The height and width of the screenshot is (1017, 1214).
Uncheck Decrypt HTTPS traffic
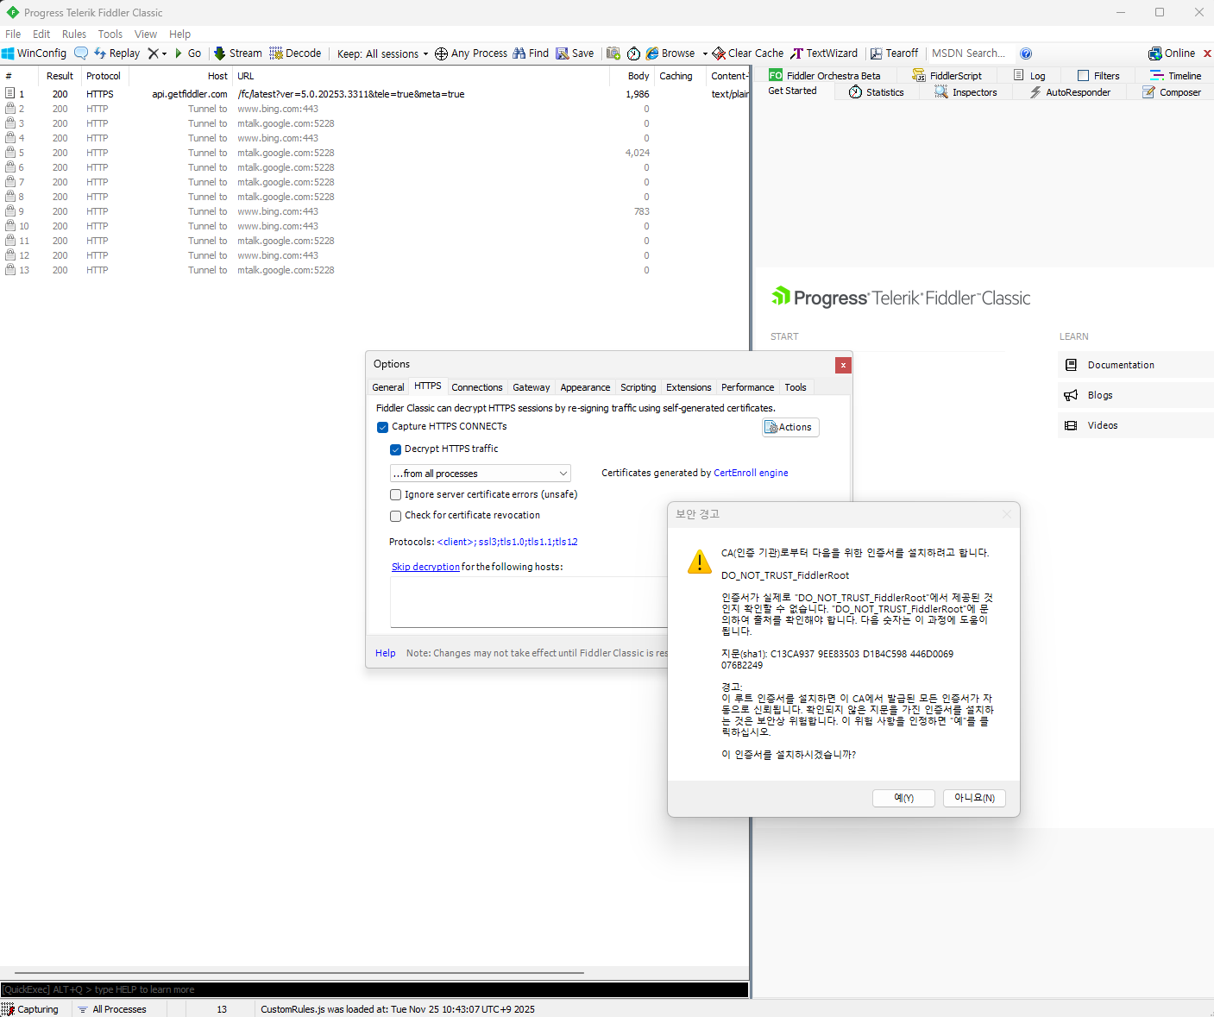tap(395, 449)
